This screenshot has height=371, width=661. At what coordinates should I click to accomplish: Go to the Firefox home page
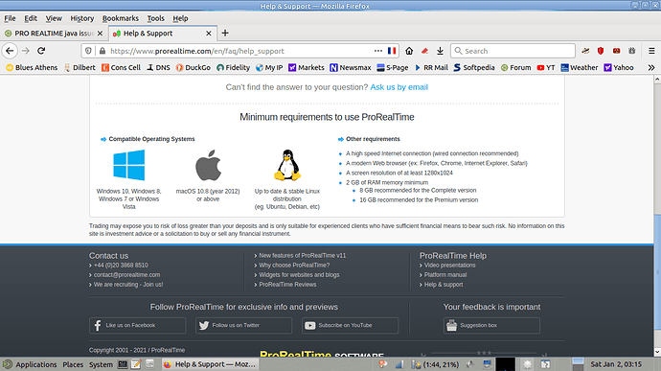click(409, 51)
